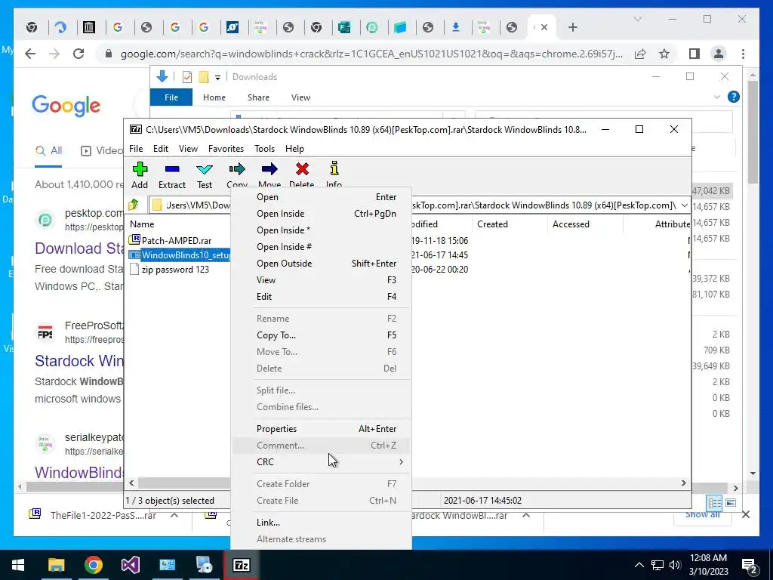Image resolution: width=773 pixels, height=580 pixels.
Task: Switch Explorer to large icons view
Action: pyautogui.click(x=731, y=502)
